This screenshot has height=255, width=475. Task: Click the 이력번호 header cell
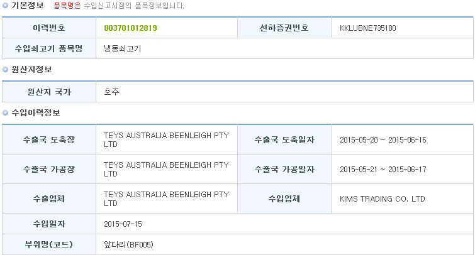click(49, 28)
